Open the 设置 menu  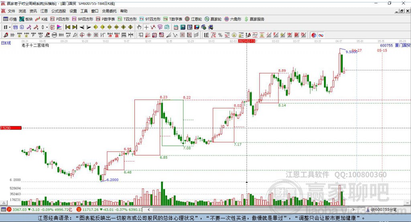[73, 11]
